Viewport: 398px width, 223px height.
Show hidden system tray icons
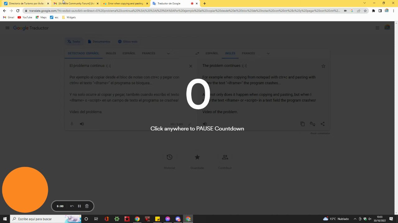355,219
